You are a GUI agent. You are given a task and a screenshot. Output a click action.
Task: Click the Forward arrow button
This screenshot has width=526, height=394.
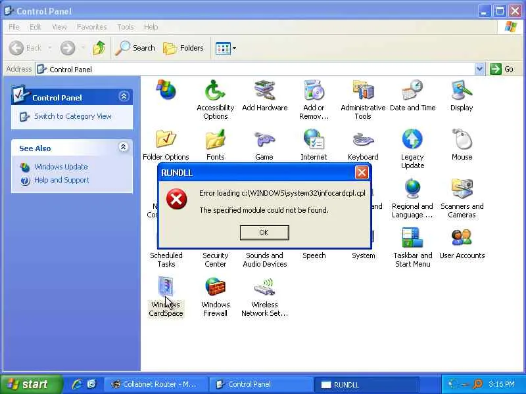tap(68, 48)
